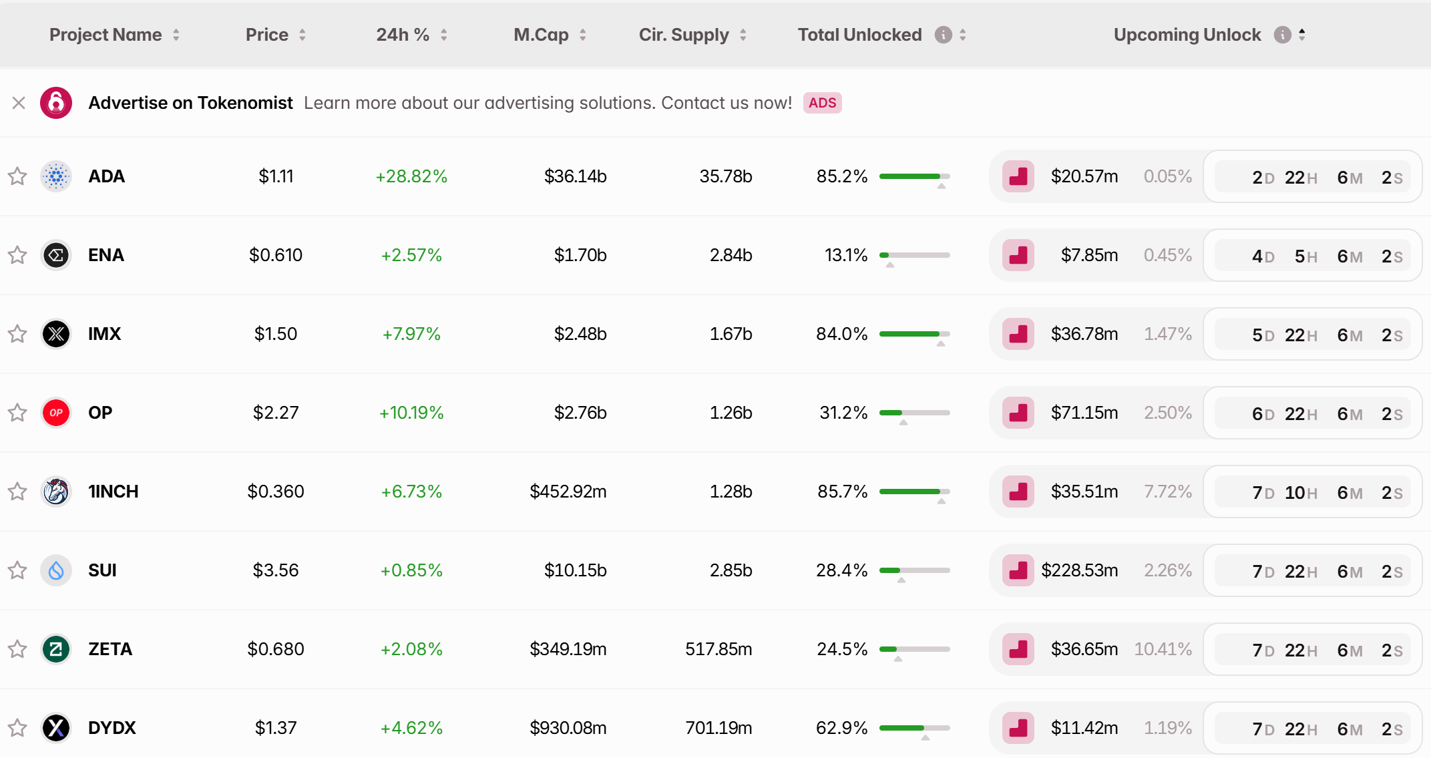Image resolution: width=1431 pixels, height=758 pixels.
Task: Toggle the star next to IMX
Action: click(17, 334)
